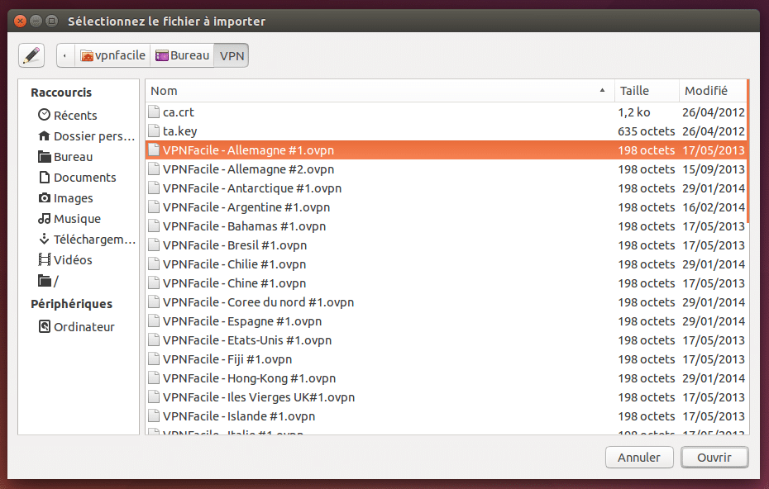Screen dimensions: 769x489
Task: Click the 15/09/2013 modified date
Action: [714, 169]
